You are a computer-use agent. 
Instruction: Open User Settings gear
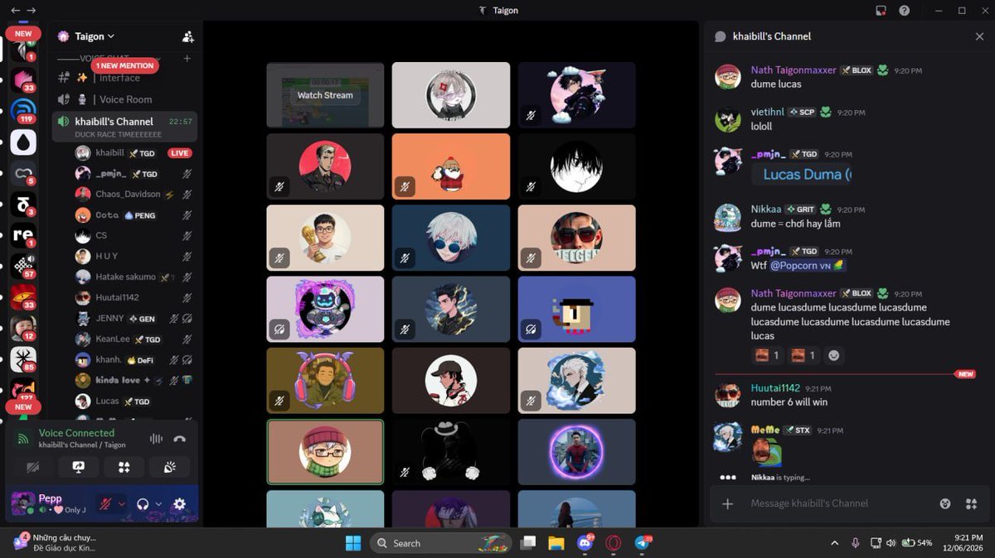[x=179, y=503]
